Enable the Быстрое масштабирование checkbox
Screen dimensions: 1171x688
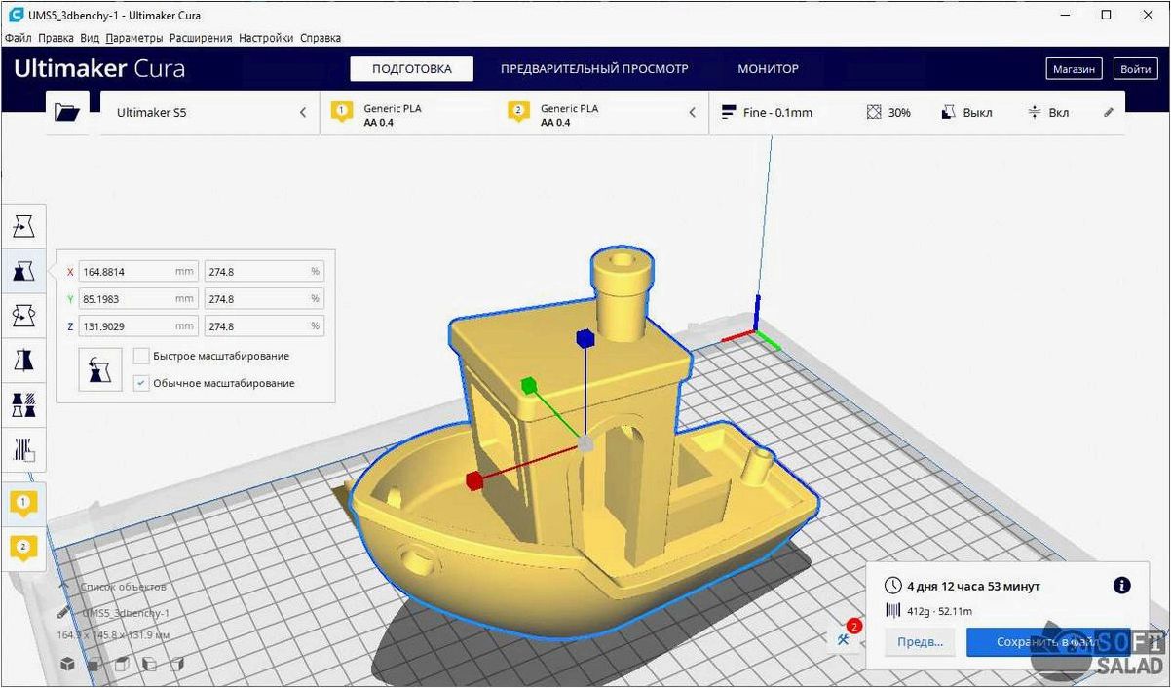[141, 356]
